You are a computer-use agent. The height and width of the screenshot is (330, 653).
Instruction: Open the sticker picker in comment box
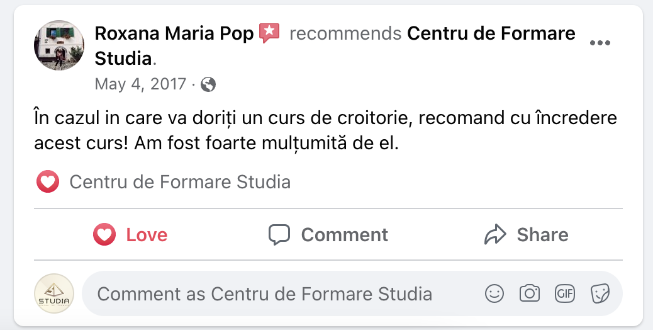[x=600, y=293]
